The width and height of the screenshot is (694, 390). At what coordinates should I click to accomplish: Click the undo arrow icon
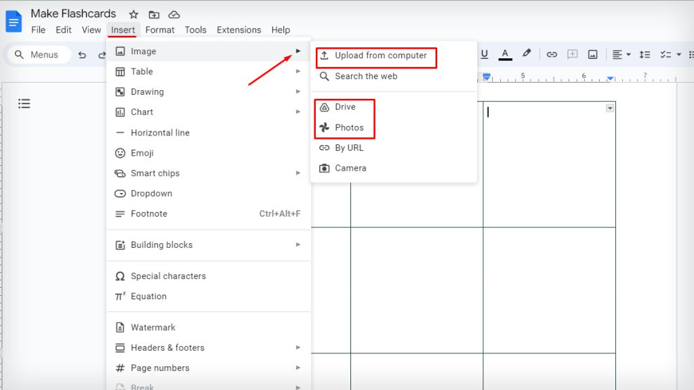[83, 54]
